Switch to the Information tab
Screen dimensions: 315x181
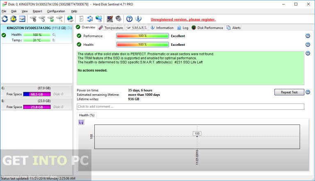(162, 28)
